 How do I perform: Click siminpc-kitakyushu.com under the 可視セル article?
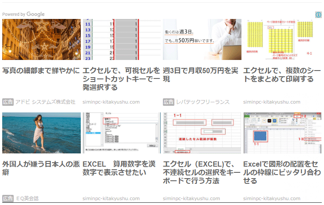(111, 102)
